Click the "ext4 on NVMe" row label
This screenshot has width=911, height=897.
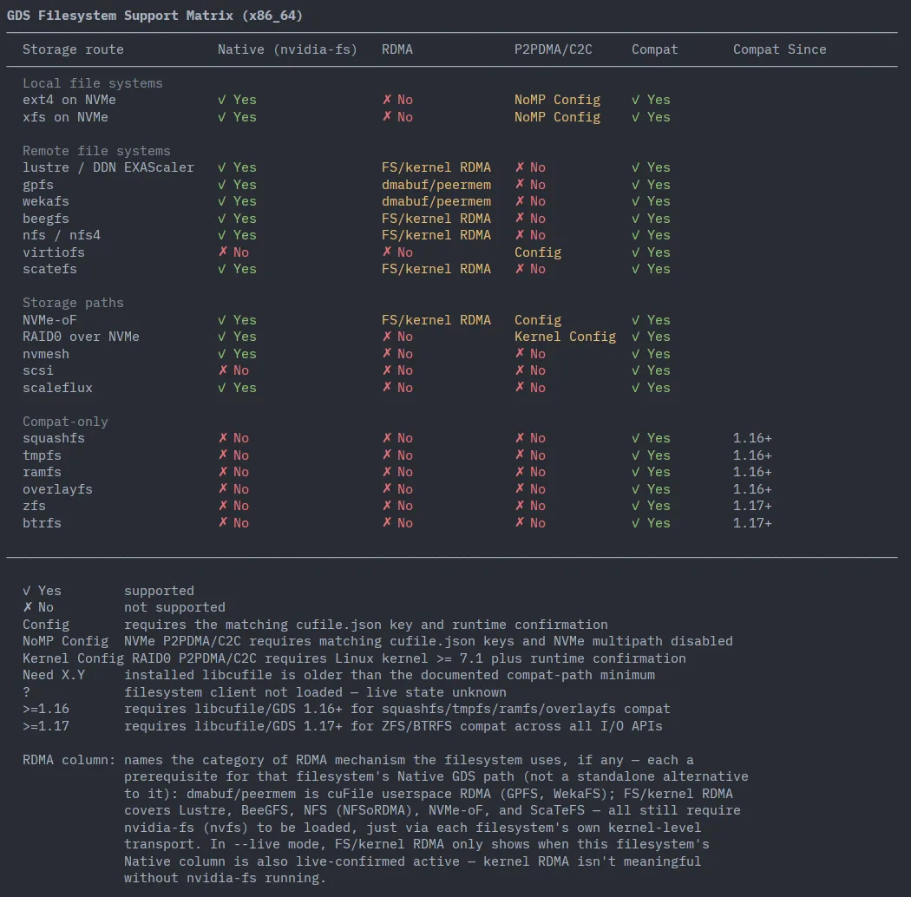coord(69,100)
